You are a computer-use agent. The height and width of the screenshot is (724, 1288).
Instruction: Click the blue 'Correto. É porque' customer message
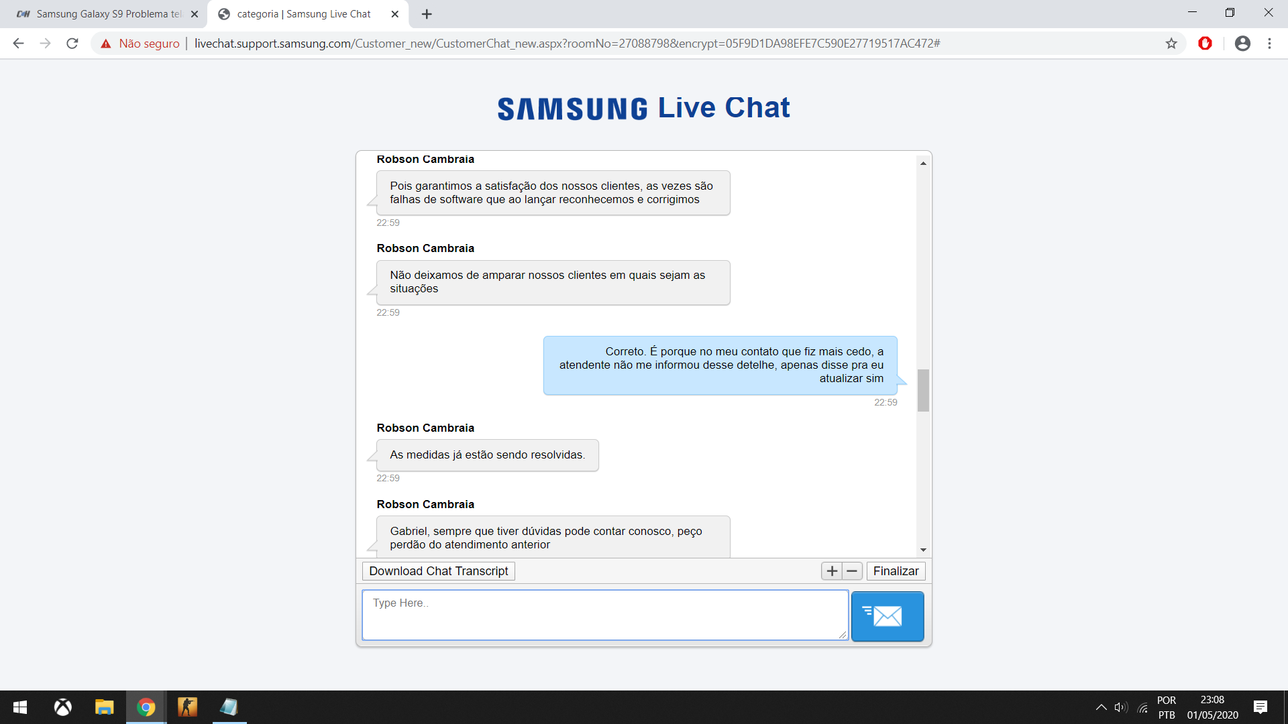720,365
